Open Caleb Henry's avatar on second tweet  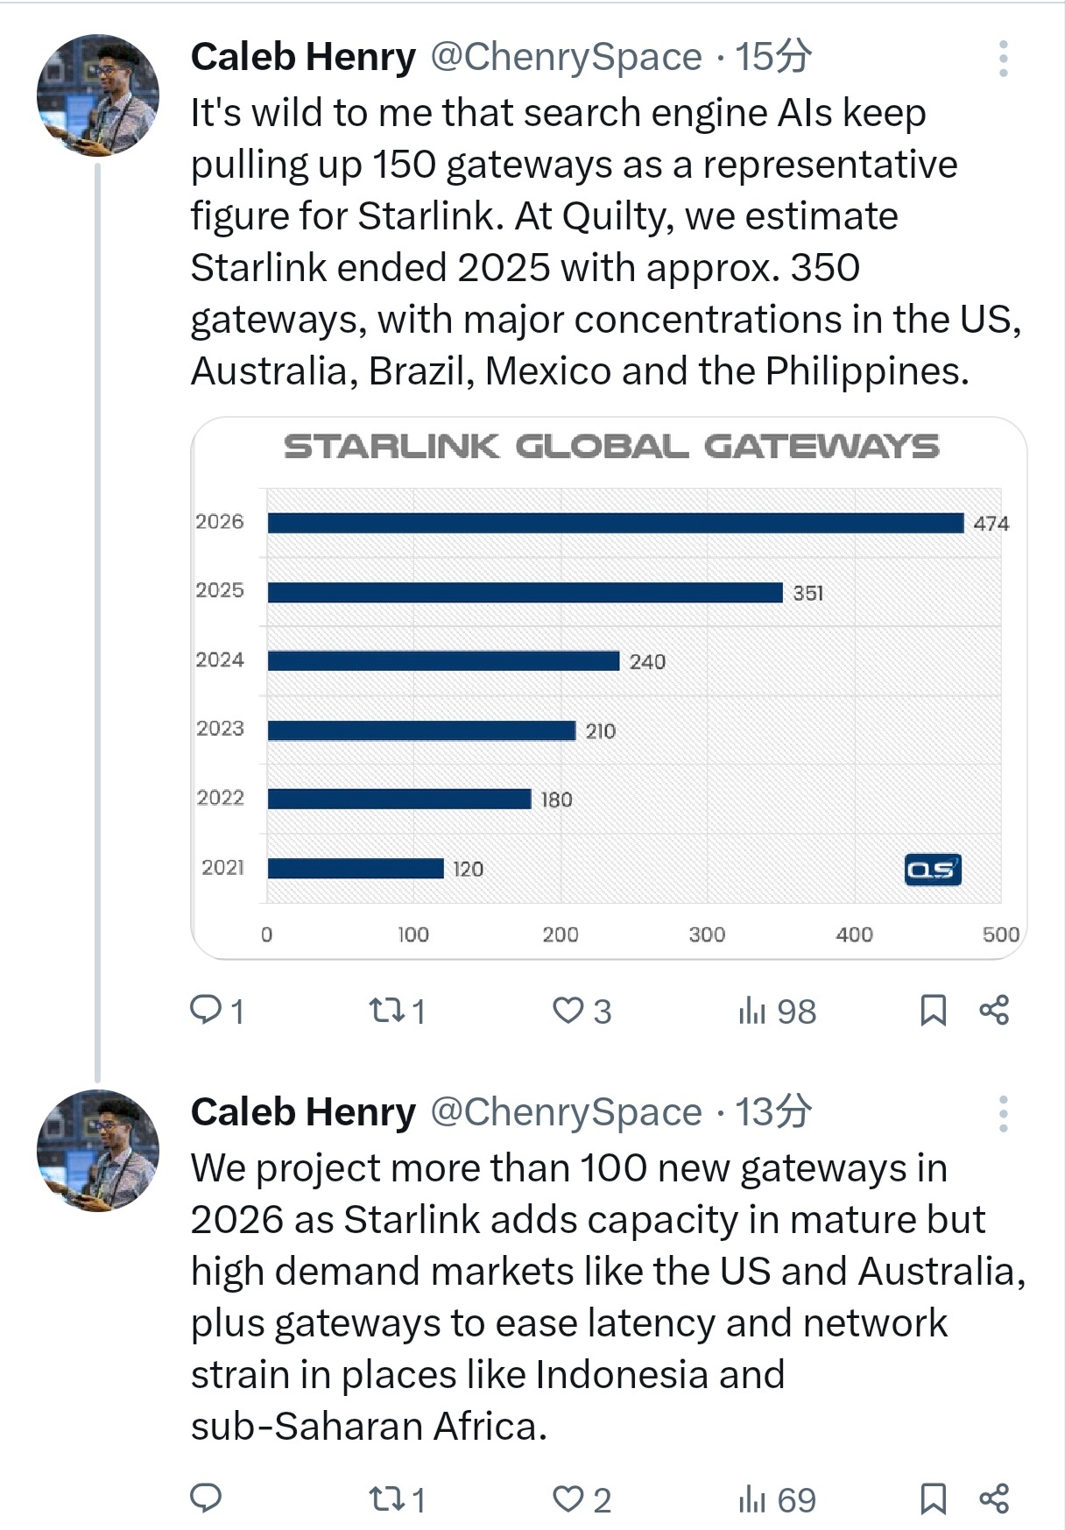(x=97, y=1150)
